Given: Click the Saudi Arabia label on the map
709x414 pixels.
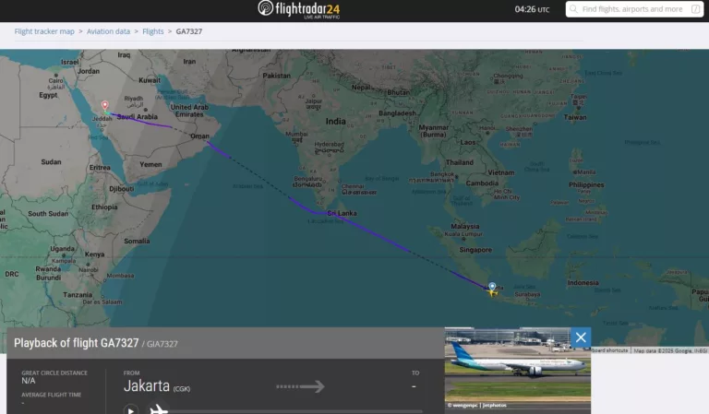Looking at the screenshot, I should coord(138,116).
